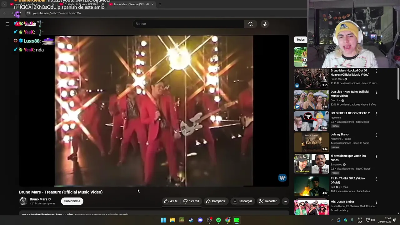Subscribe using the Suscribirme button
The width and height of the screenshot is (400, 225).
click(x=72, y=201)
